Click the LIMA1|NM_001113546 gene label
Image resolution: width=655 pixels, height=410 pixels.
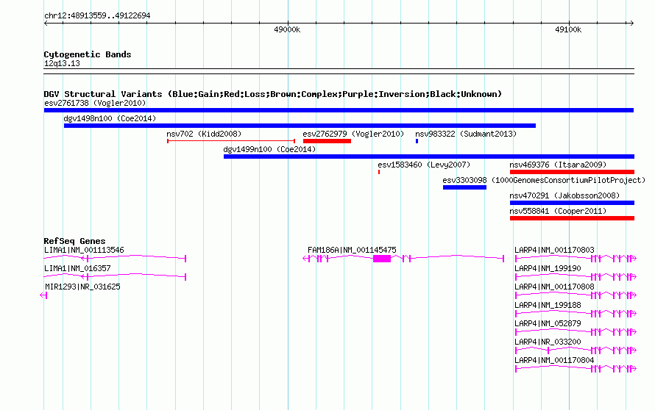click(84, 250)
